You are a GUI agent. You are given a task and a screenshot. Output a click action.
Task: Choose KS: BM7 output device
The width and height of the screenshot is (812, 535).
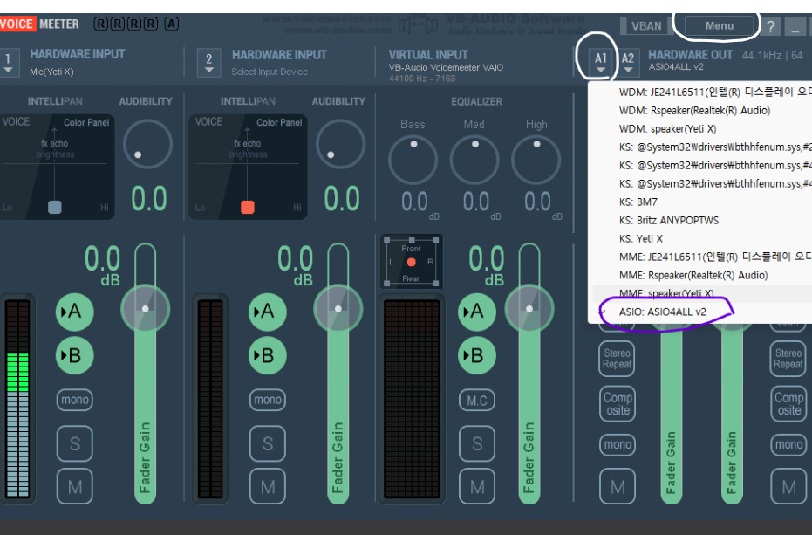click(x=638, y=202)
